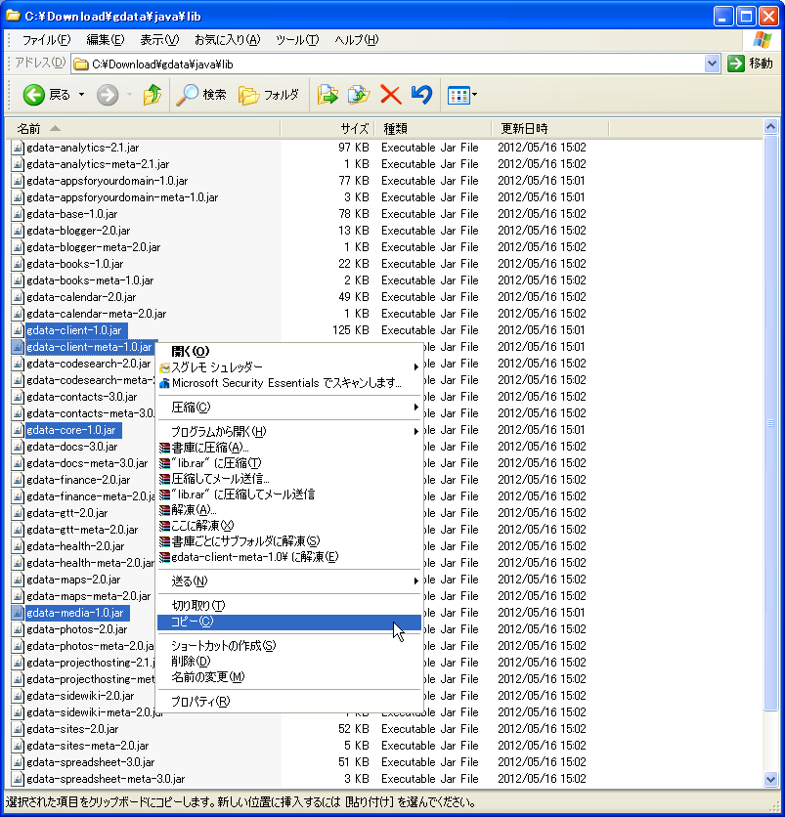
Task: Click the WinRAR icon for 書庫に圧縮(A)
Action: 164,448
